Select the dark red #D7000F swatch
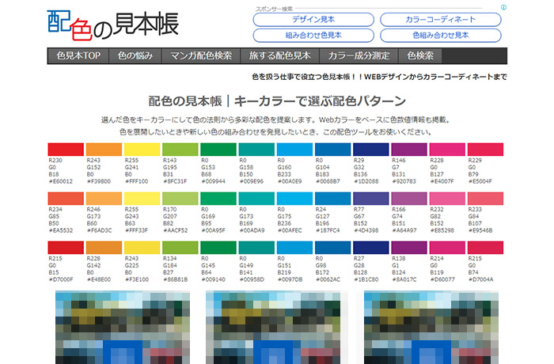The height and width of the screenshot is (364, 554). (66, 248)
